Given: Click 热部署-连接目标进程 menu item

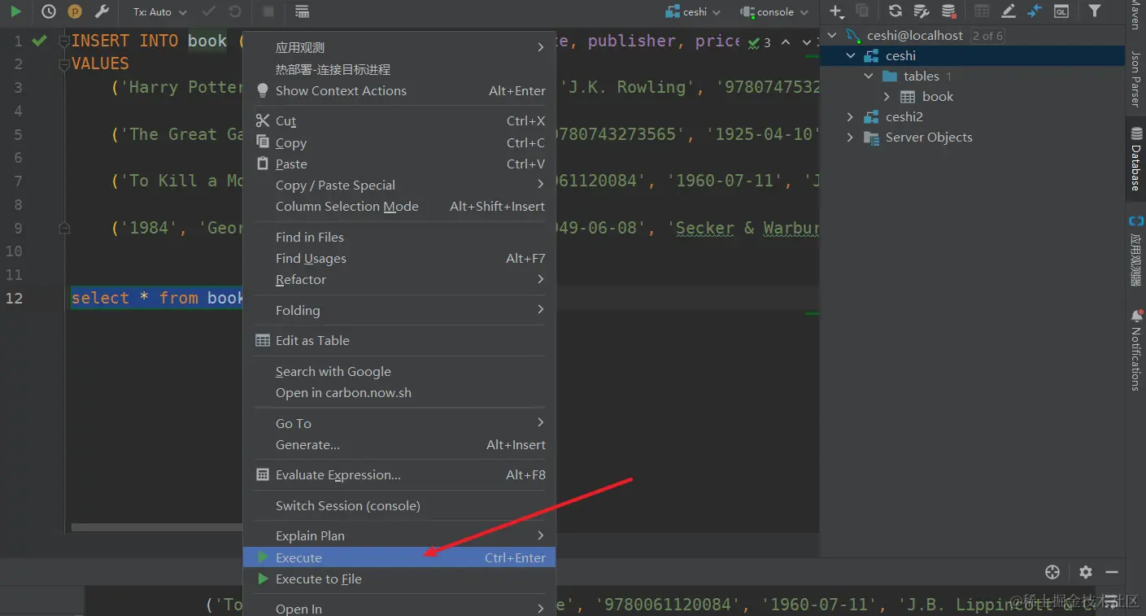Looking at the screenshot, I should pos(399,69).
